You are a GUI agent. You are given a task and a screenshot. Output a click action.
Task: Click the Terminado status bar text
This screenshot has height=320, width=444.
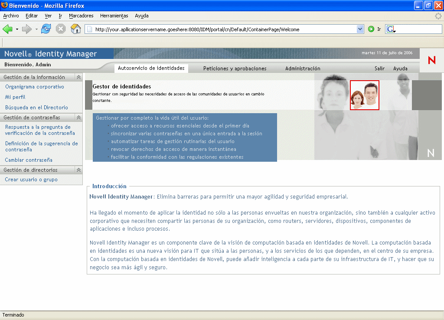coord(13,315)
